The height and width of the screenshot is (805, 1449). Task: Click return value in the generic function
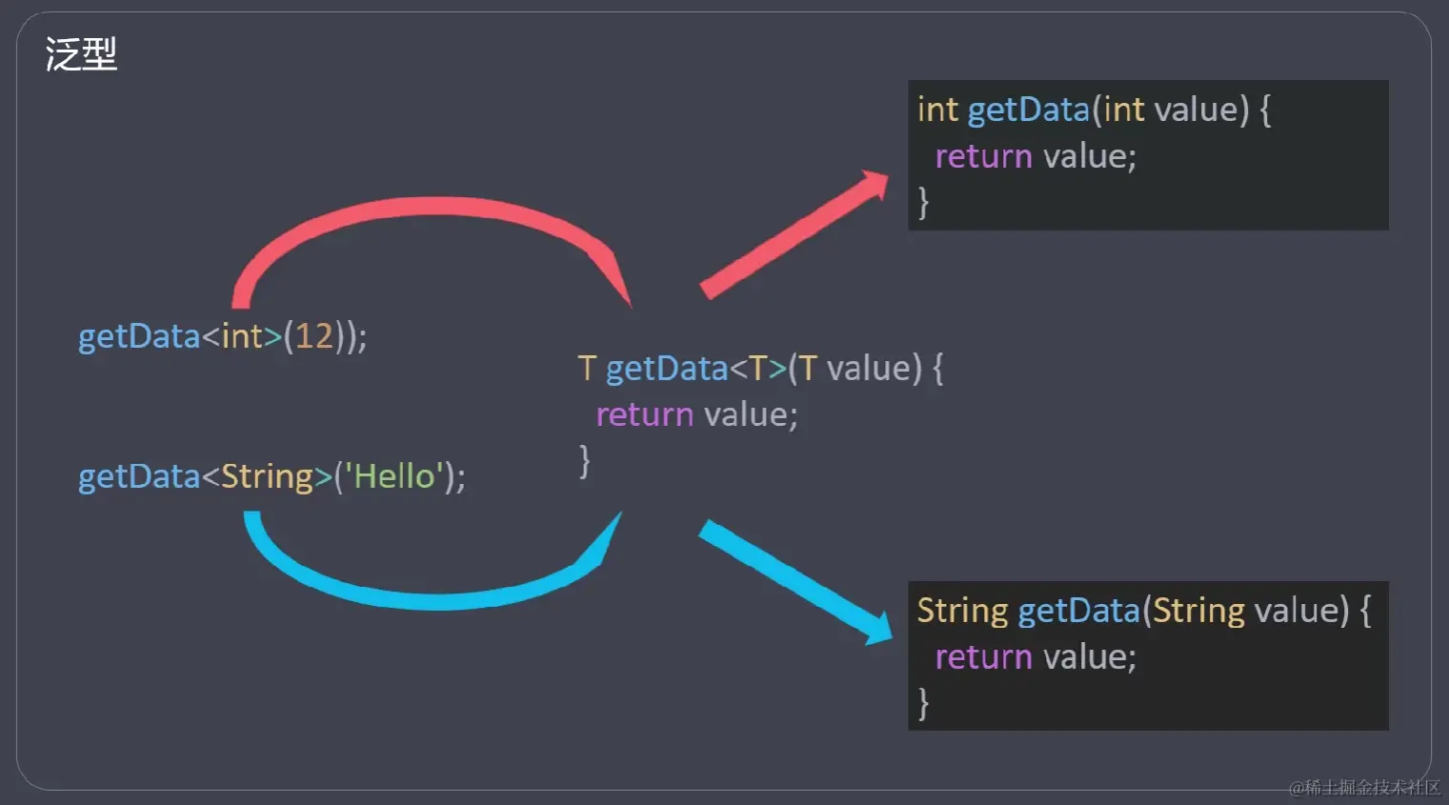tap(696, 414)
